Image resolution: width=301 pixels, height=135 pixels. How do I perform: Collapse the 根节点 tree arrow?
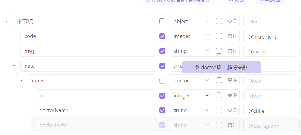[7, 21]
